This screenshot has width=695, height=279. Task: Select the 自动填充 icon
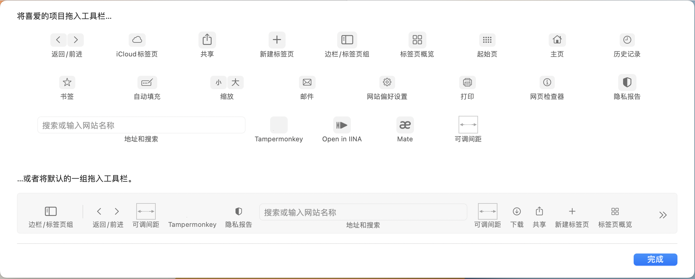point(147,82)
